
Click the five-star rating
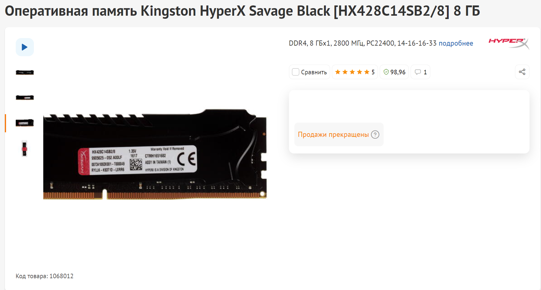352,72
